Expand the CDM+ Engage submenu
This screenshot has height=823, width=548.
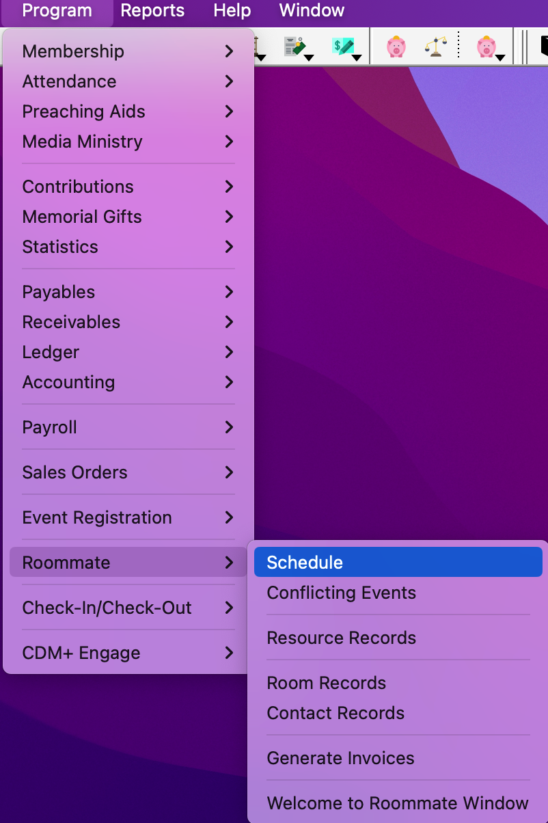click(128, 653)
